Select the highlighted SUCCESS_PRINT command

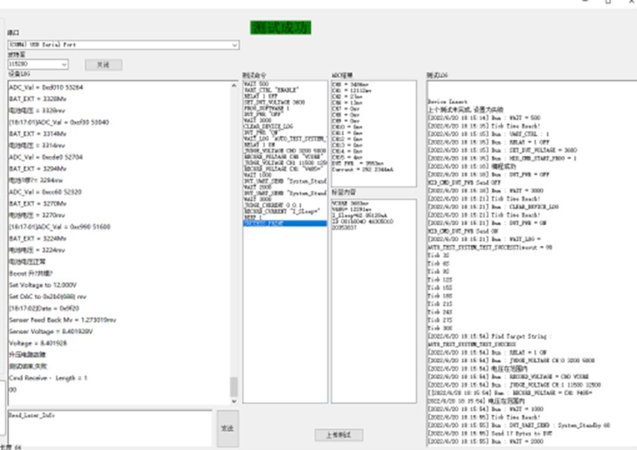pyautogui.click(x=285, y=224)
